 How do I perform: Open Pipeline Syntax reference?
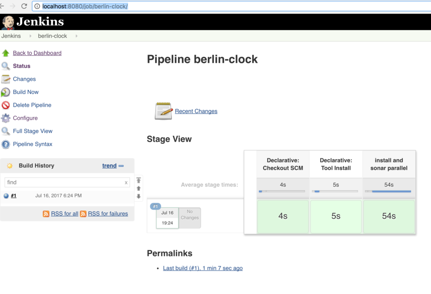pyautogui.click(x=32, y=144)
